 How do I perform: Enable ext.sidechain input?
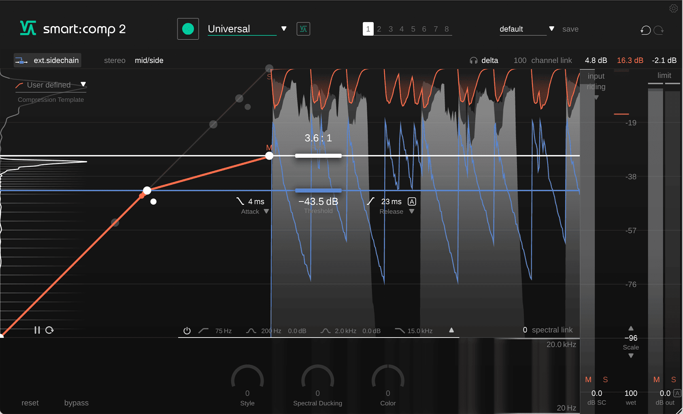click(47, 60)
